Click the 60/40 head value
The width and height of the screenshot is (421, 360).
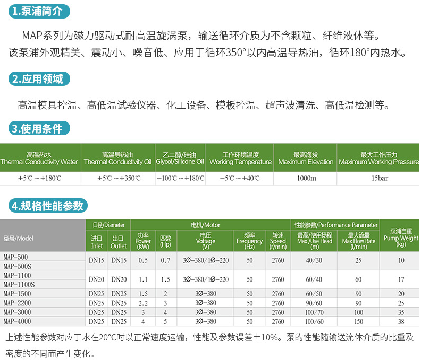point(314,279)
